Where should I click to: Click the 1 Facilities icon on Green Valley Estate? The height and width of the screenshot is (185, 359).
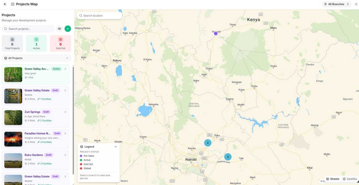(38, 99)
